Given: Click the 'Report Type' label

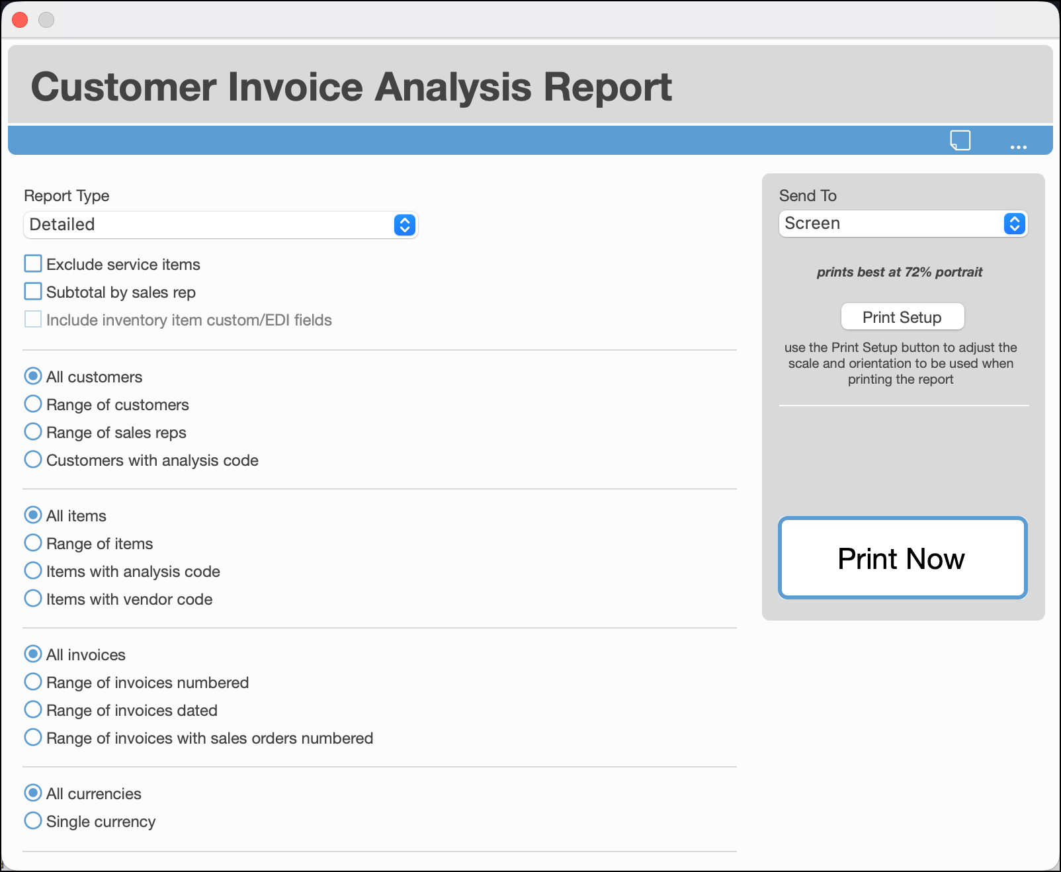Looking at the screenshot, I should coord(67,196).
